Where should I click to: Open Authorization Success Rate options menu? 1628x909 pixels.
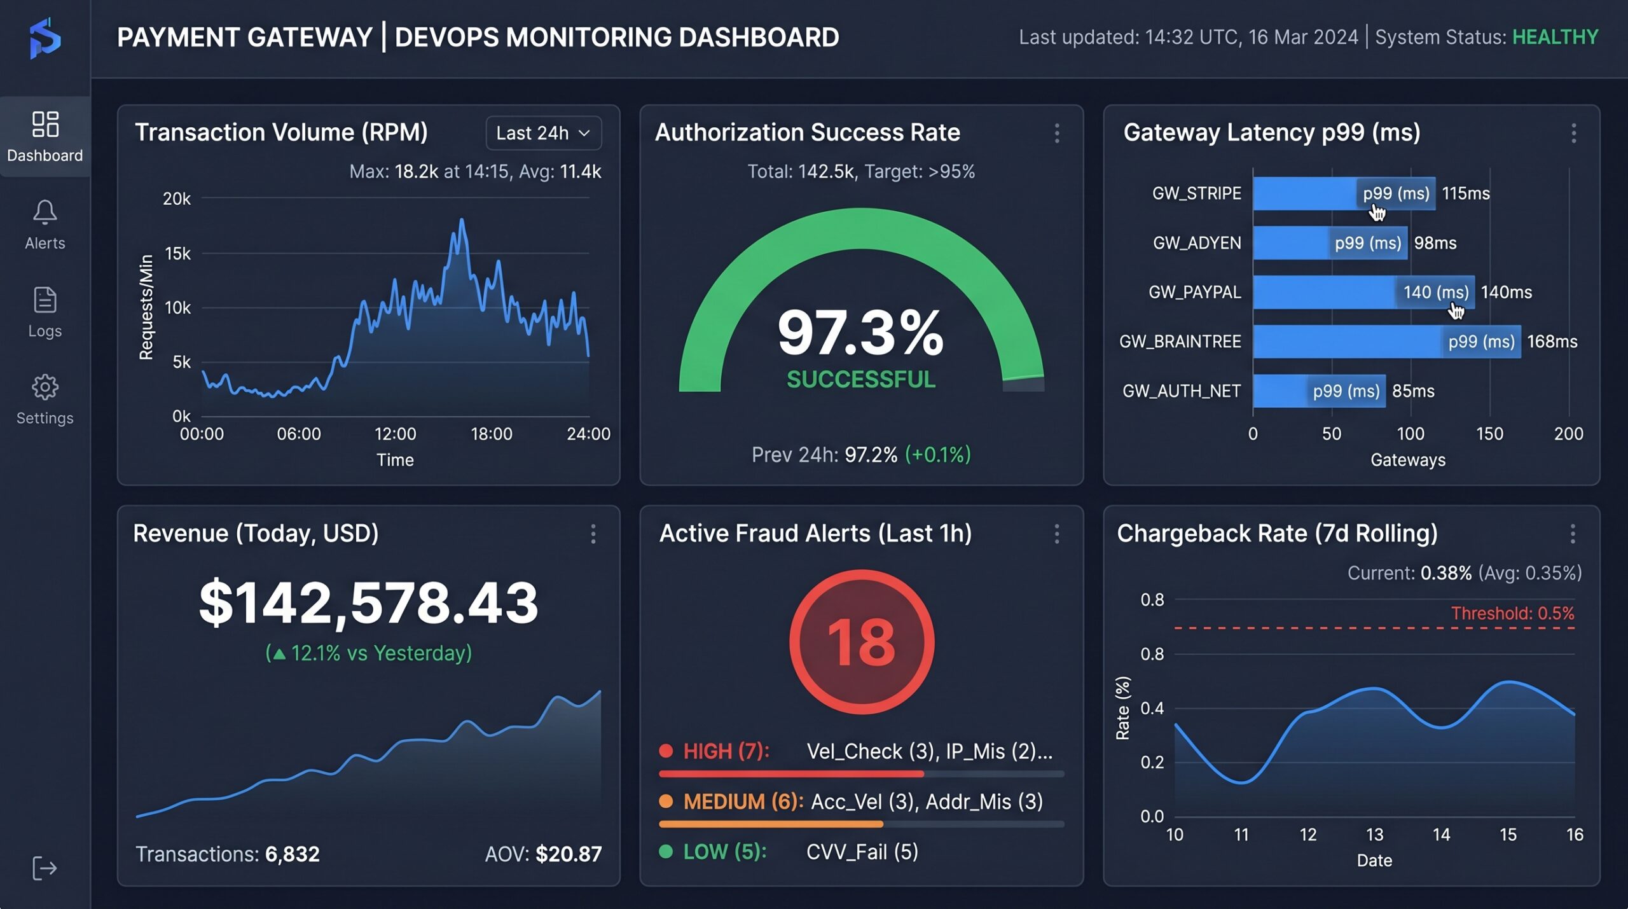pos(1057,133)
